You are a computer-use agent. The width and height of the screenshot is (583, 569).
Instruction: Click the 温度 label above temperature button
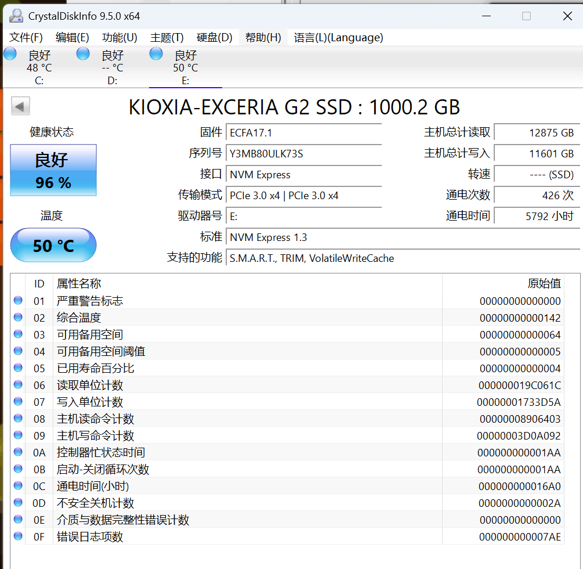52,215
